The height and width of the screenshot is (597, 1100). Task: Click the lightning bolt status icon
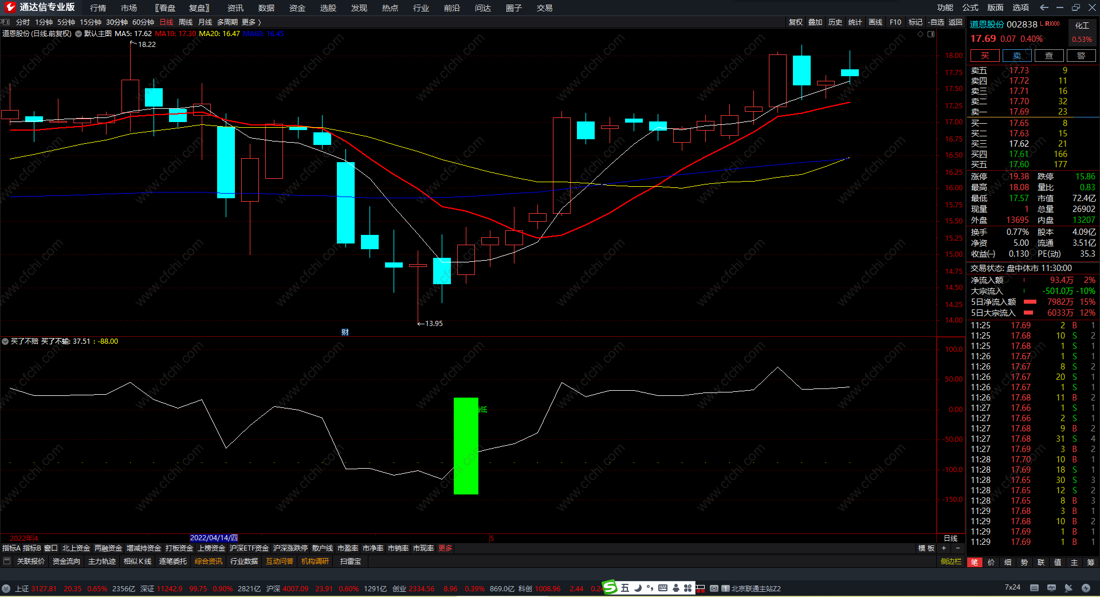coord(1086,588)
